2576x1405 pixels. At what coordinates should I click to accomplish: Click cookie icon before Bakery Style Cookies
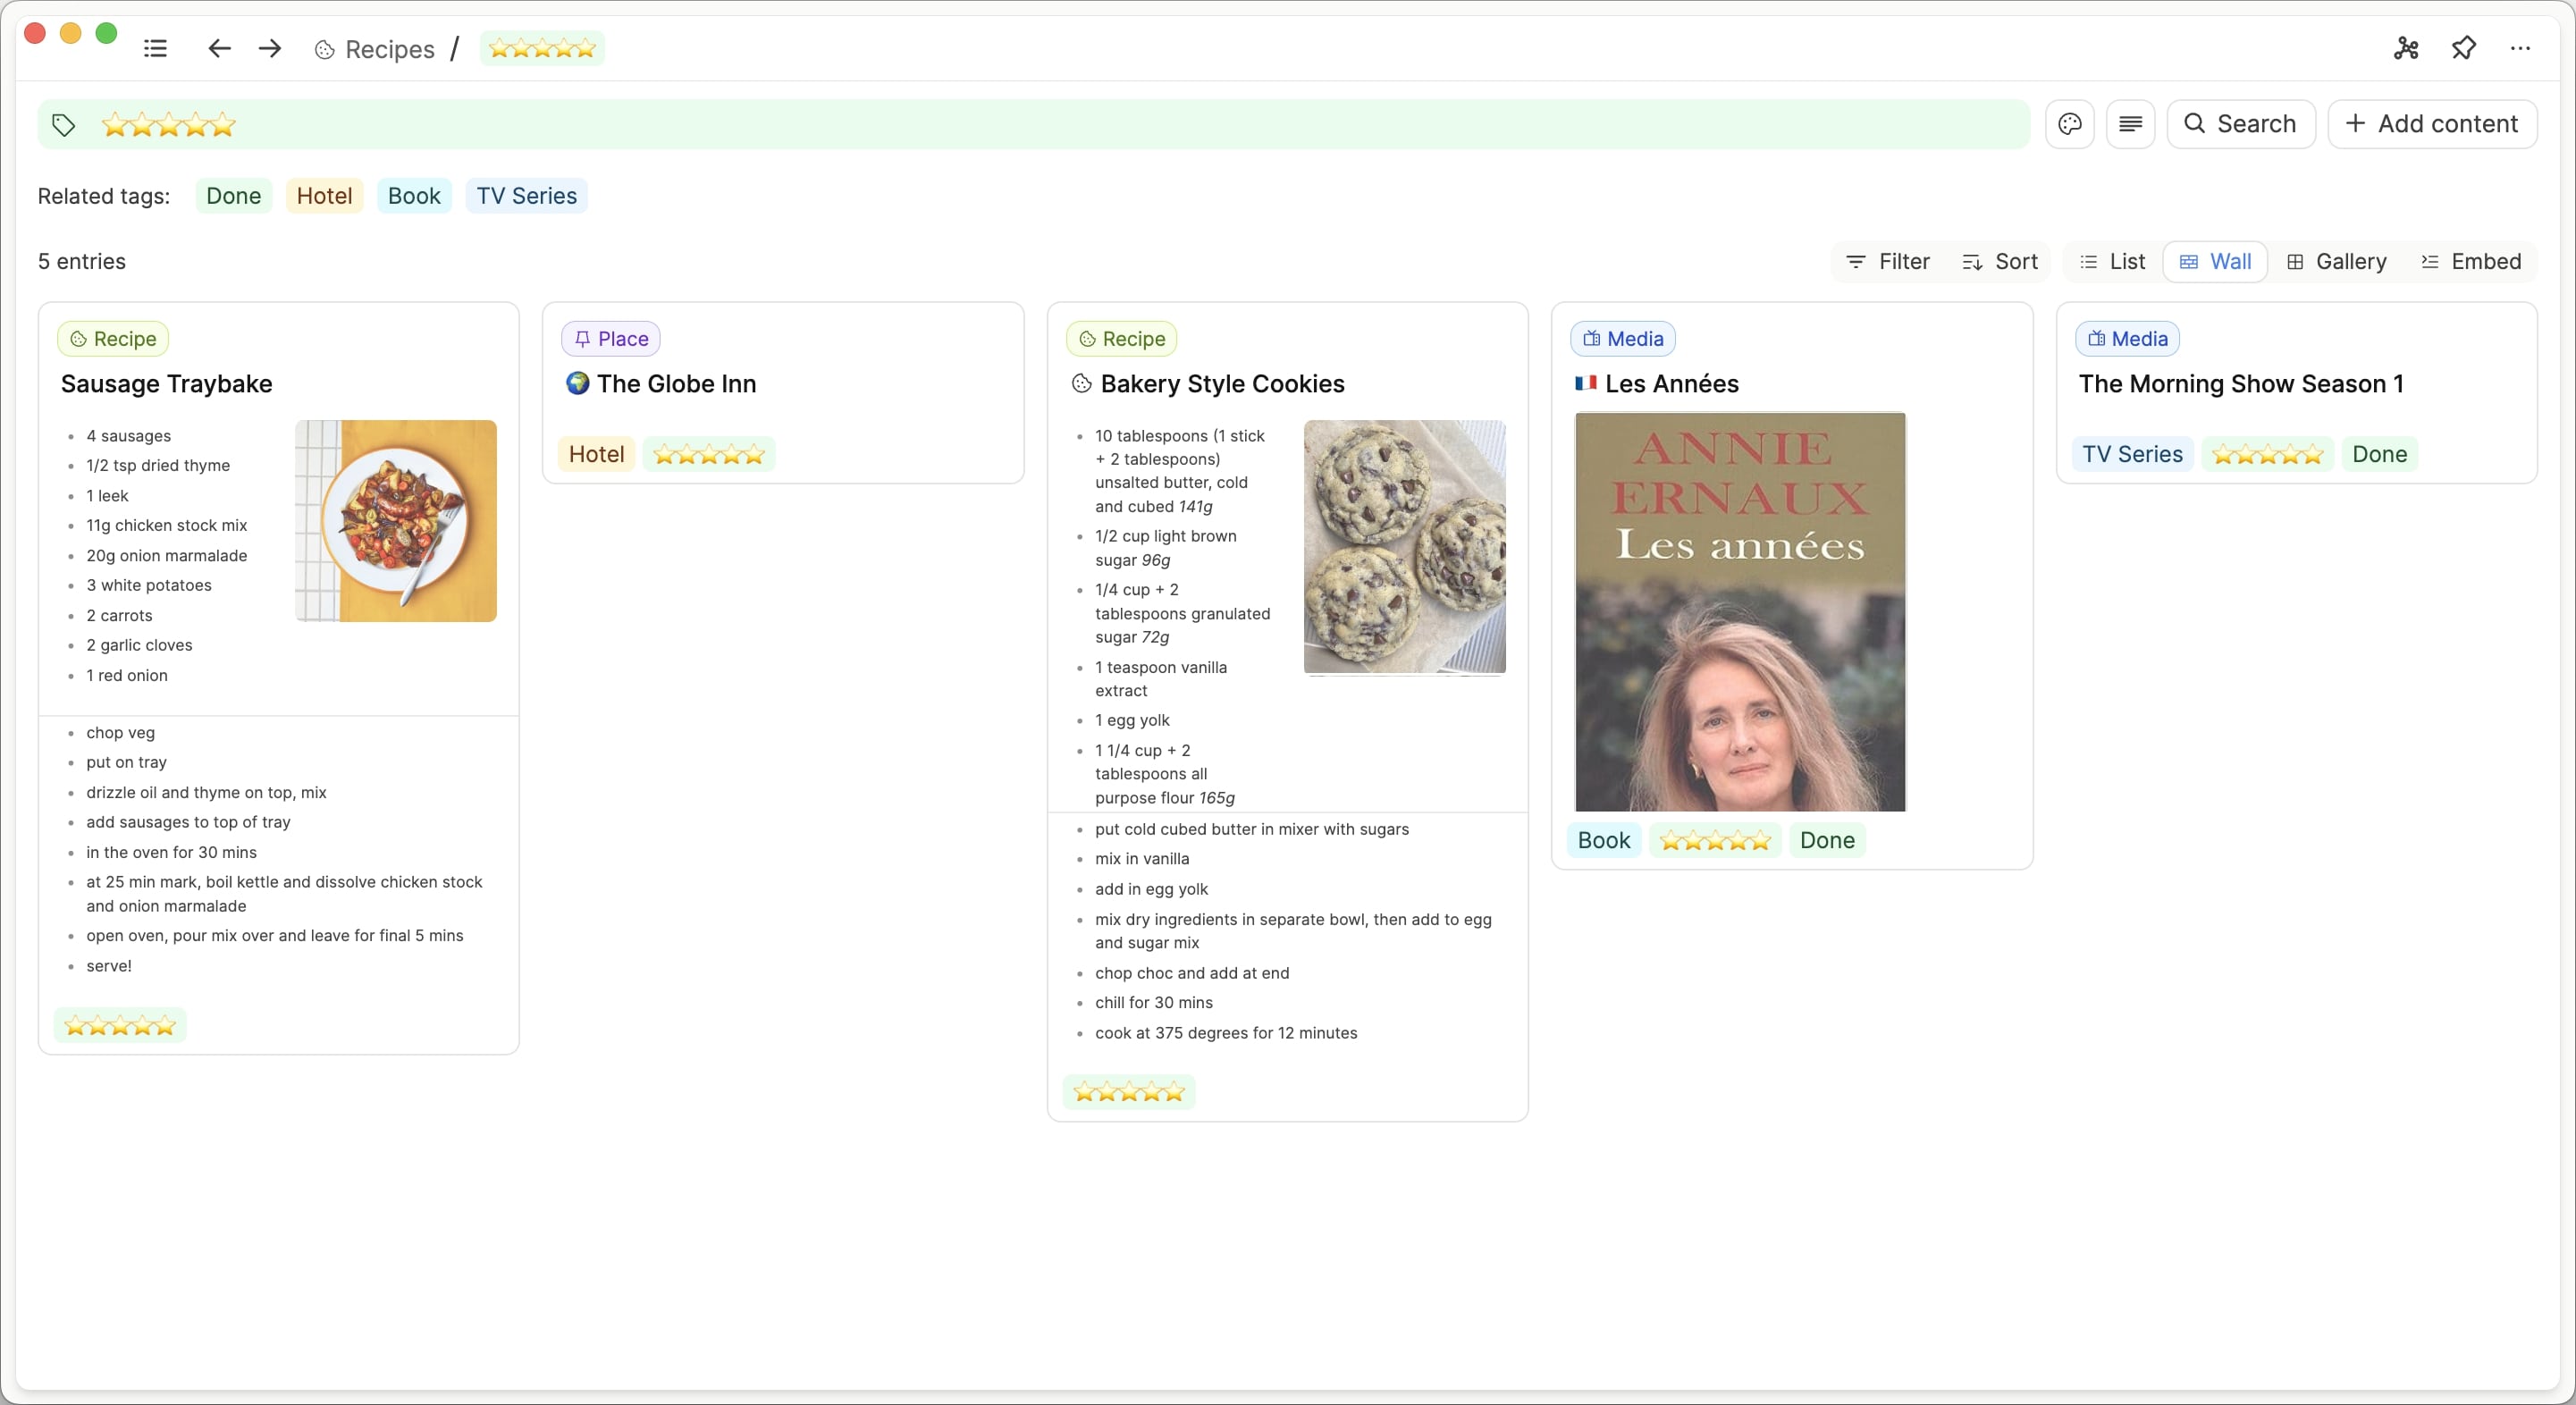[x=1081, y=384]
